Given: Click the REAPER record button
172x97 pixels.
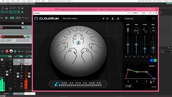Looking at the screenshot, I should tap(7, 51).
